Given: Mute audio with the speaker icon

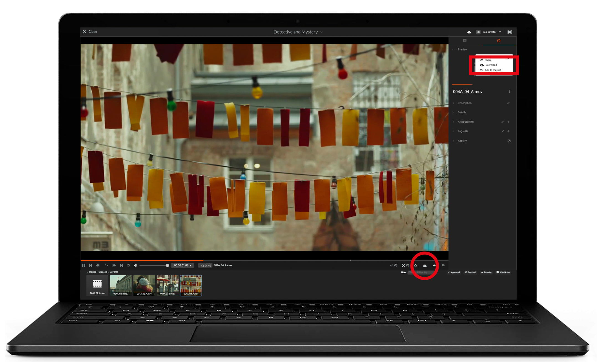Looking at the screenshot, I should [135, 265].
